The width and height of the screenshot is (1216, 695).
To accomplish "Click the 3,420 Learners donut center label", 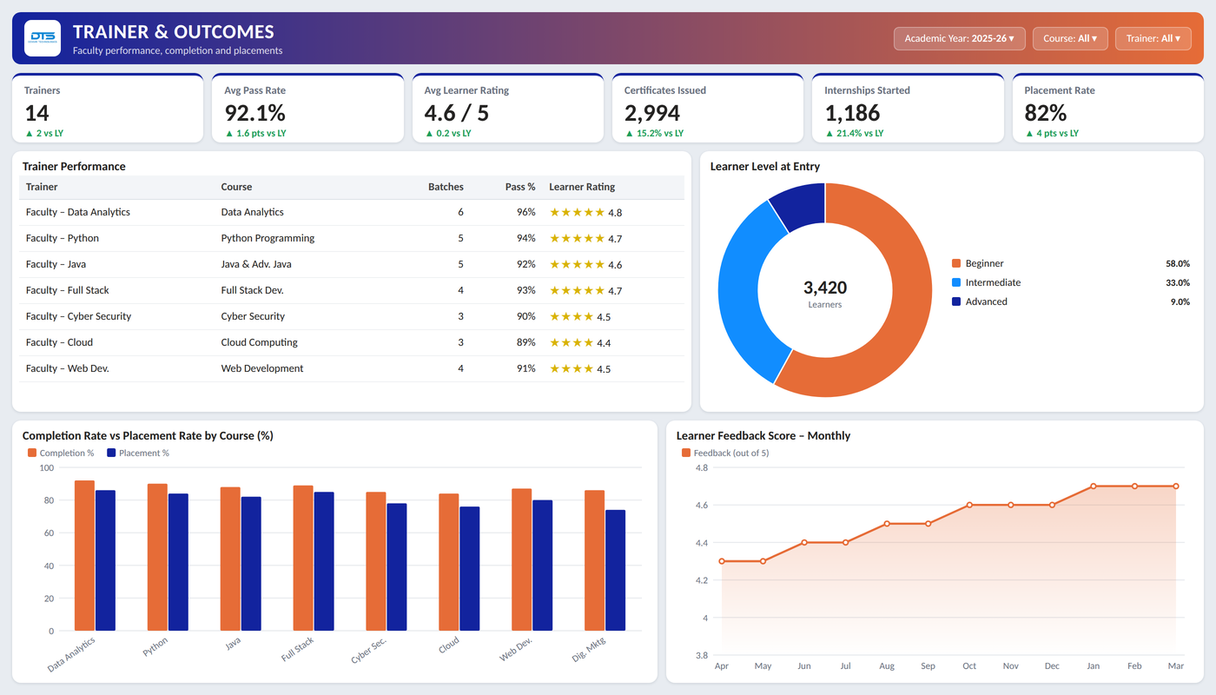I will (x=825, y=294).
